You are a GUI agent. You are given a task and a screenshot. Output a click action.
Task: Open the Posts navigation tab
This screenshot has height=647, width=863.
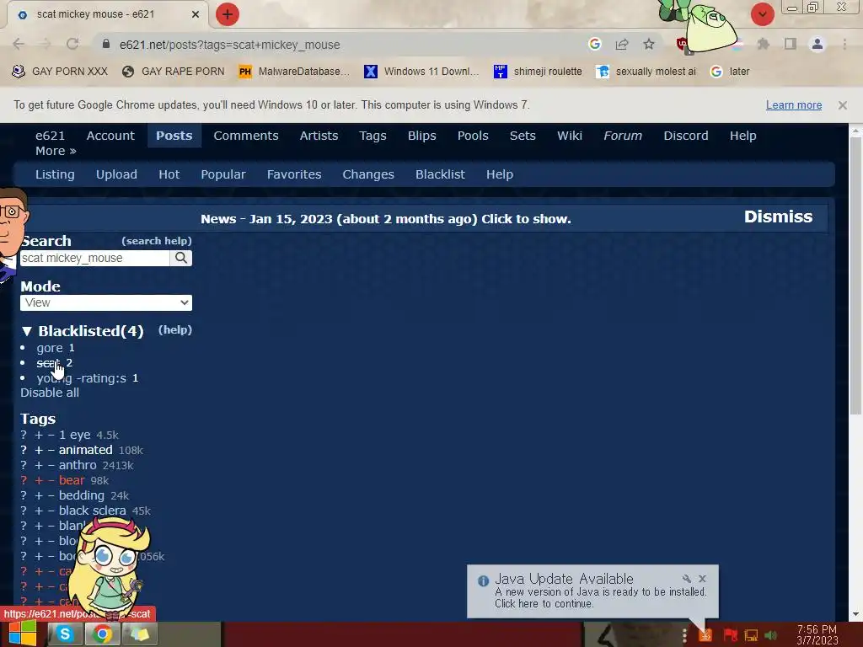pos(174,136)
